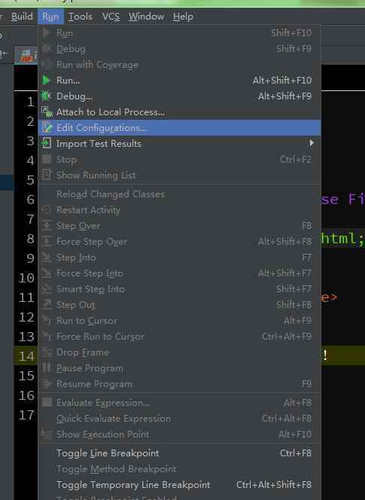Choose Edit Configurations... menu item

pyautogui.click(x=179, y=128)
